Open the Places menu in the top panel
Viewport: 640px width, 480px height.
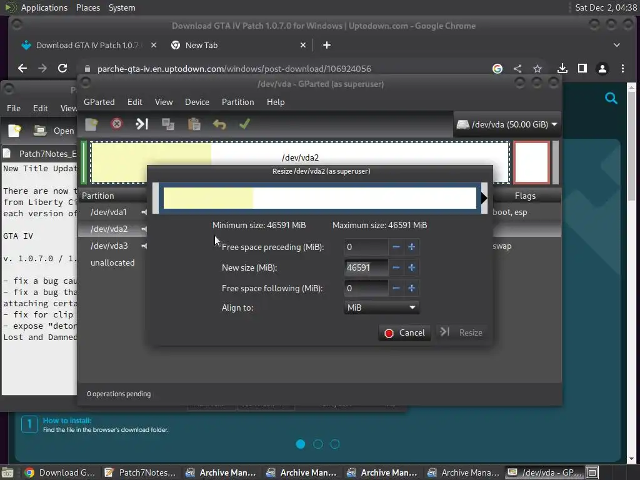coord(88,7)
